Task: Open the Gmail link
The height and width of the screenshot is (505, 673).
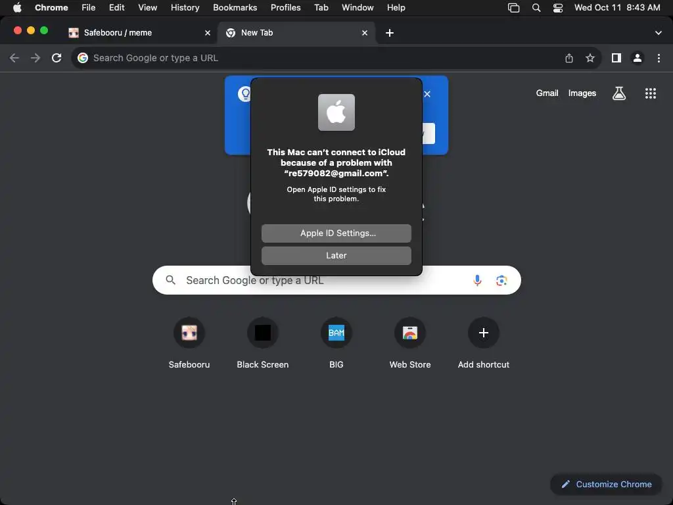Action: click(547, 93)
